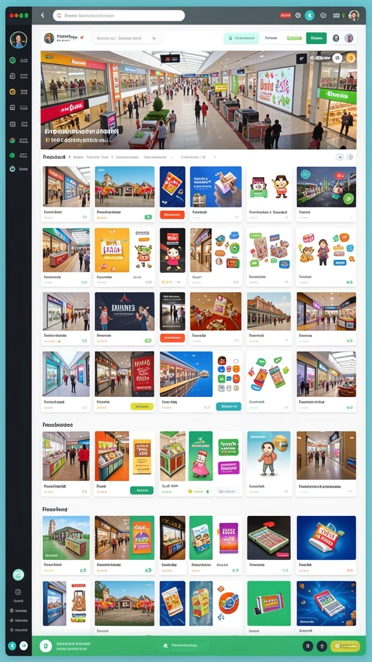Select the yellow icon in the left sidebar

click(13, 92)
